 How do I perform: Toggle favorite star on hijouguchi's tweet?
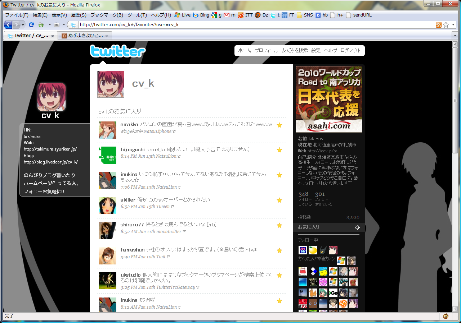(x=279, y=150)
